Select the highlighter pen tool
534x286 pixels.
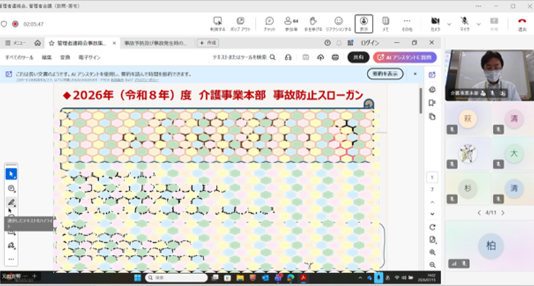11,202
